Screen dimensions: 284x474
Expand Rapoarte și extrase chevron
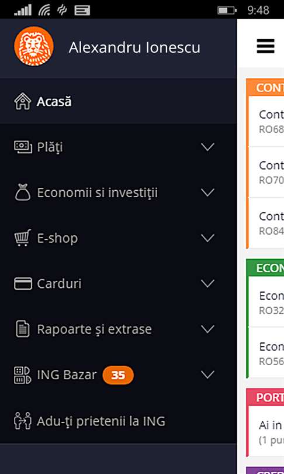point(207,329)
